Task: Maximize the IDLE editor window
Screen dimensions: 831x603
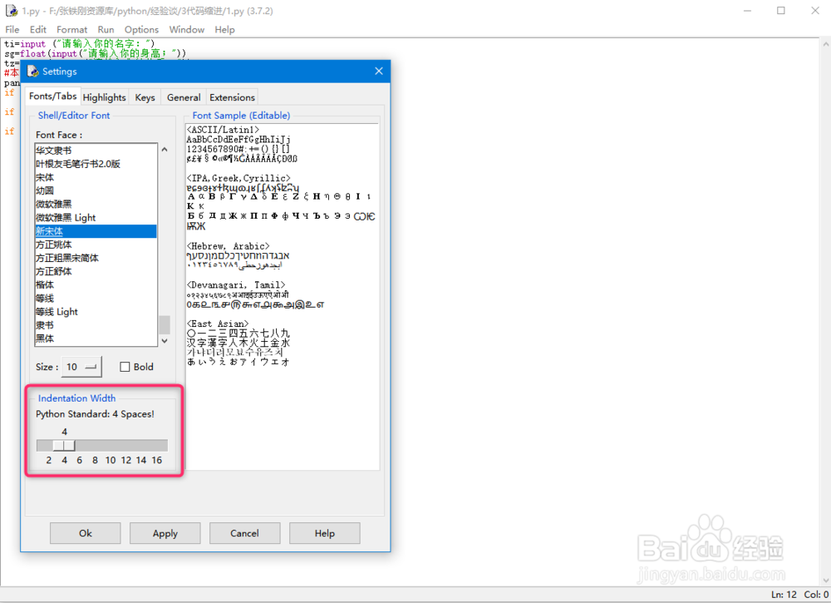Action: pos(780,11)
